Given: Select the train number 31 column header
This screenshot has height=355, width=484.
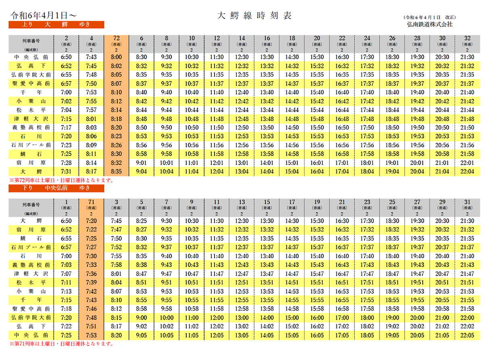Looking at the screenshot, I should pos(467,202).
